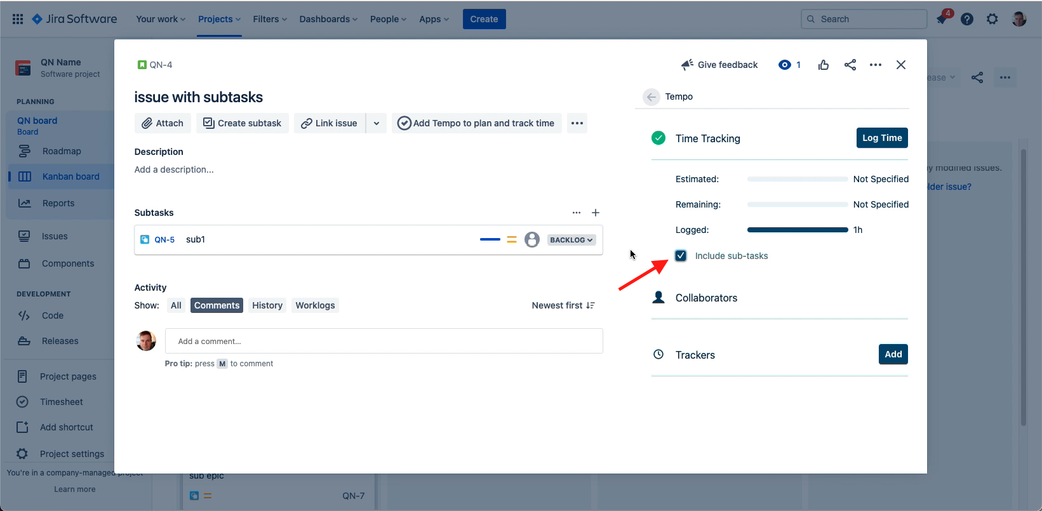Open the QN-5 subtask link
The width and height of the screenshot is (1042, 511).
click(x=164, y=239)
